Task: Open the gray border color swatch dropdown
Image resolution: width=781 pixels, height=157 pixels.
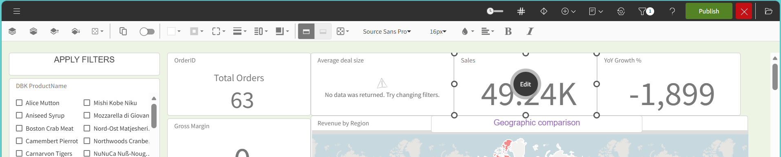Action: point(197,31)
